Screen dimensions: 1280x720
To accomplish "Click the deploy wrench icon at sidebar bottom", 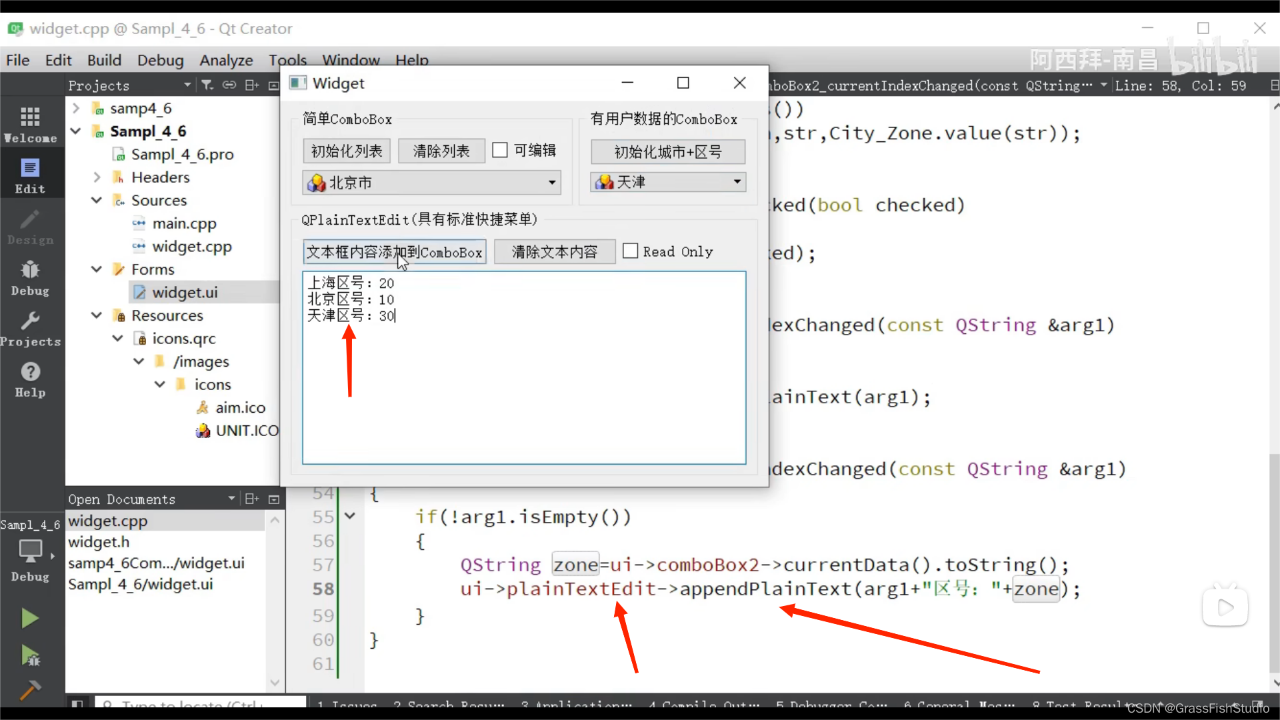I will point(29,690).
